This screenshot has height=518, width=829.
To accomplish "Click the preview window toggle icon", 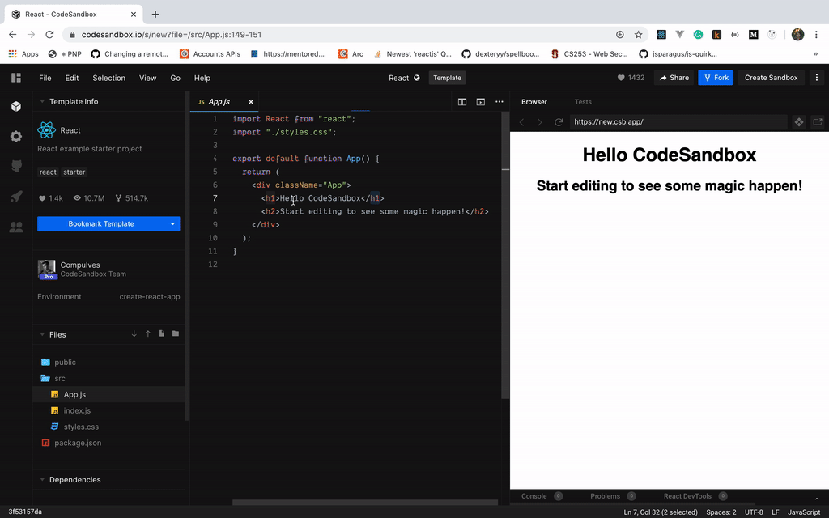I will click(x=481, y=102).
